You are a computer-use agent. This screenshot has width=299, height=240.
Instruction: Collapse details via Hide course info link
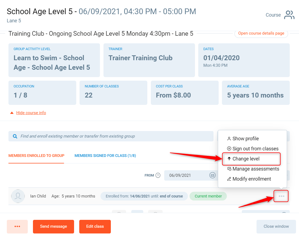(x=31, y=113)
